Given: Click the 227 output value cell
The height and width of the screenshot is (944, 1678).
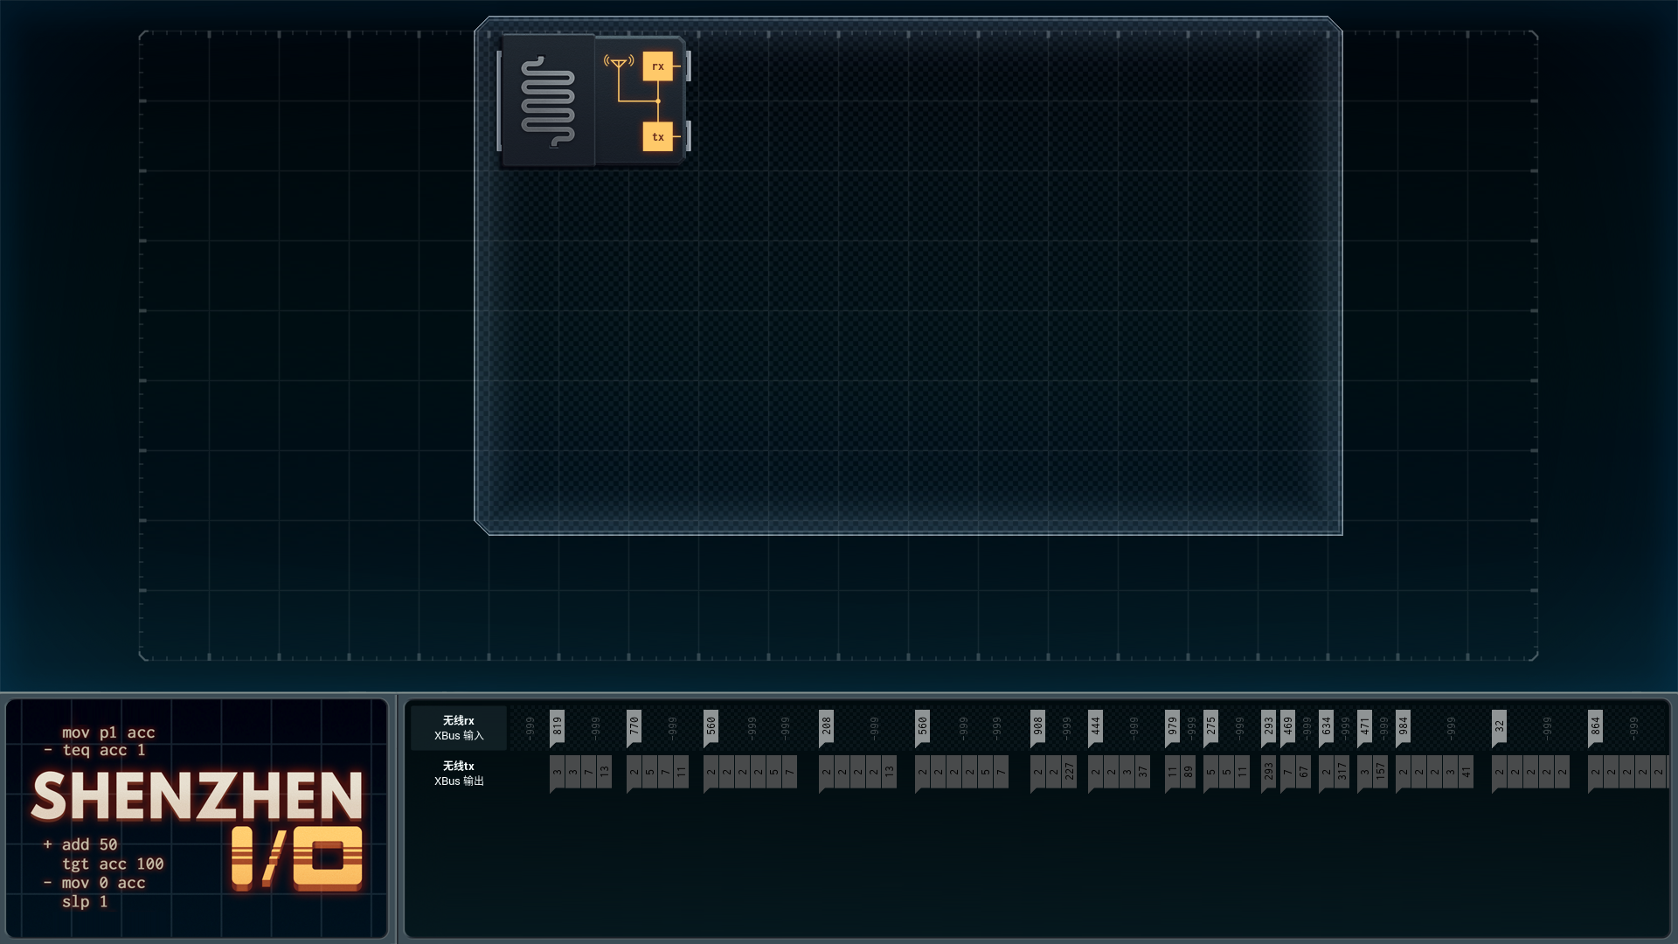Looking at the screenshot, I should [1069, 772].
